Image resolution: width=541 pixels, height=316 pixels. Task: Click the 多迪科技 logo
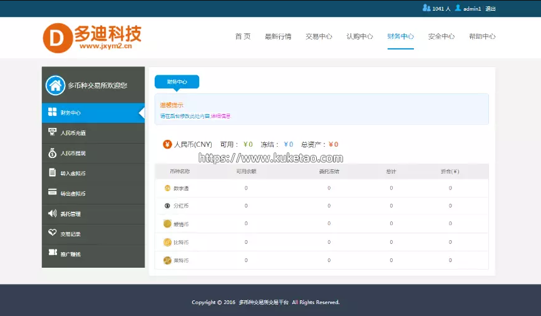pos(92,38)
